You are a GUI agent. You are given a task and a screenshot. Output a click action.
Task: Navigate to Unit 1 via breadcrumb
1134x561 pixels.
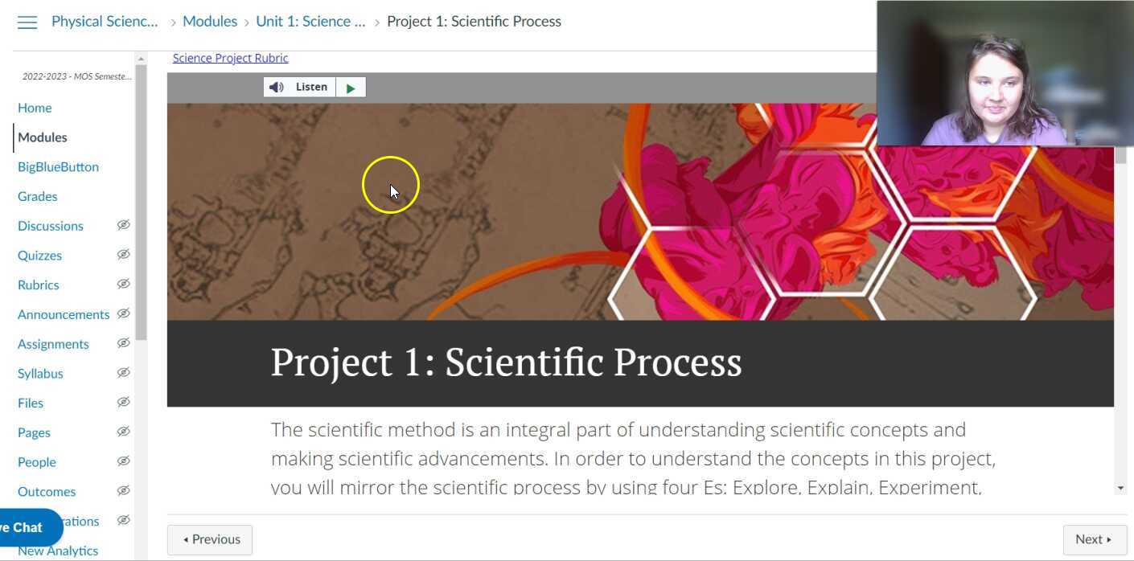pos(310,21)
